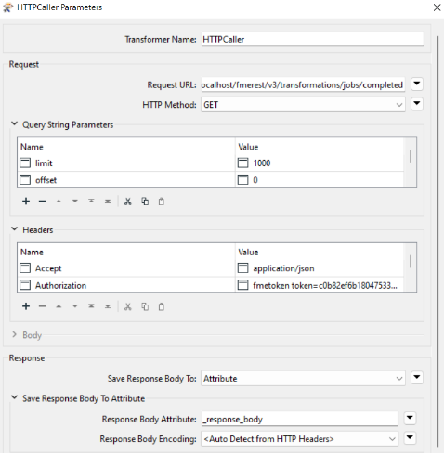Add a new header row
Viewport: 444px width, 455px height.
click(x=26, y=306)
